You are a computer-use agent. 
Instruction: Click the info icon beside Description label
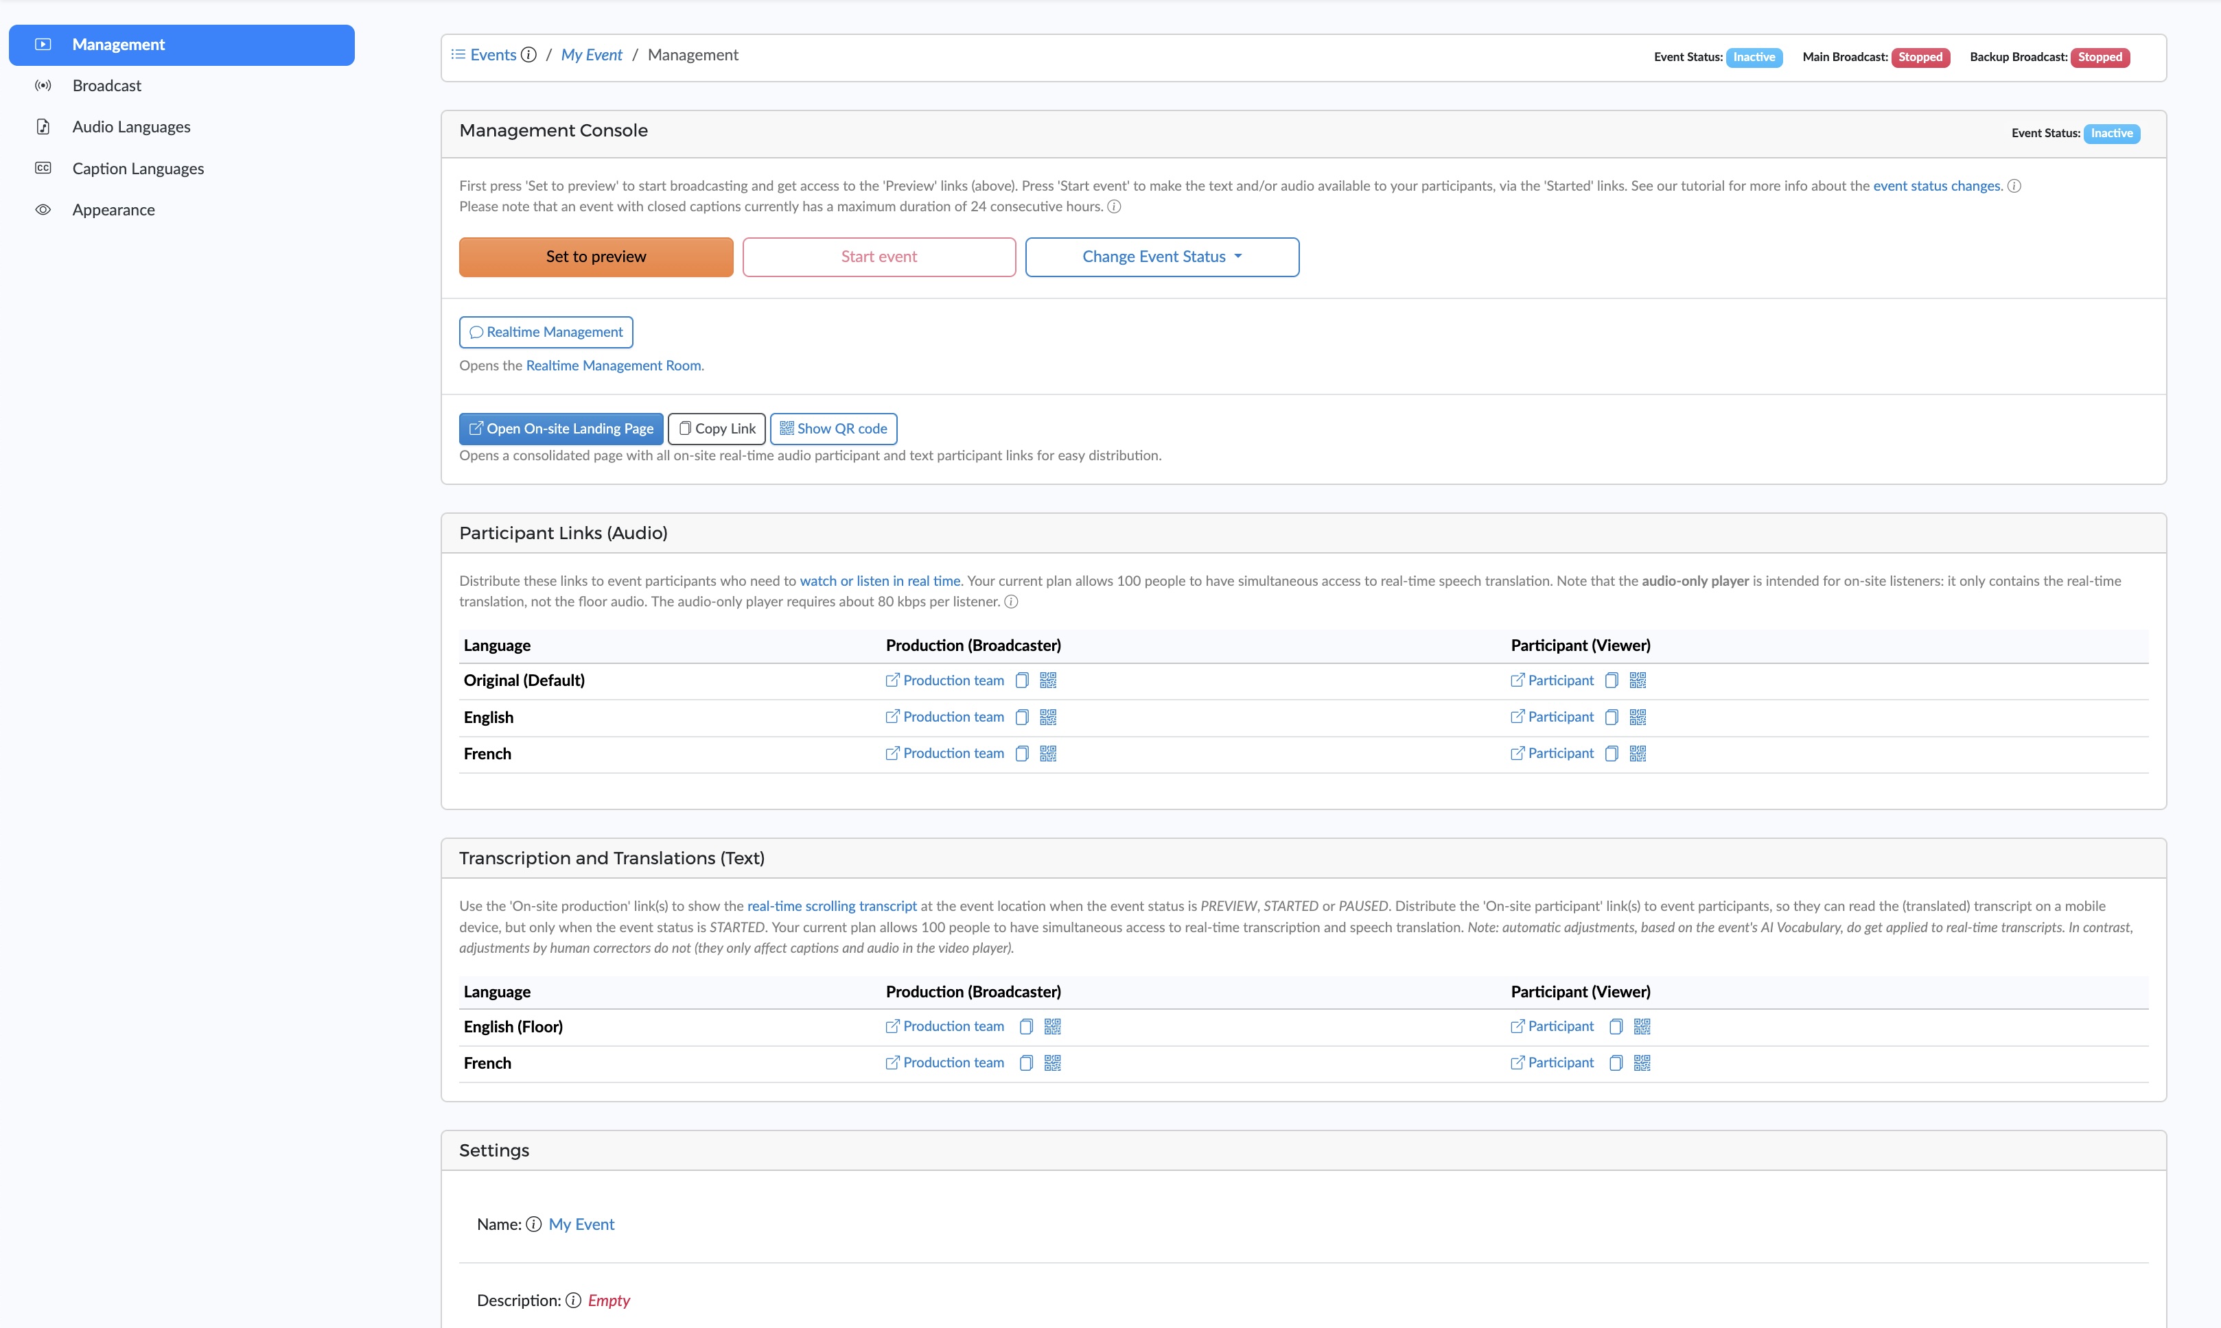point(573,1301)
